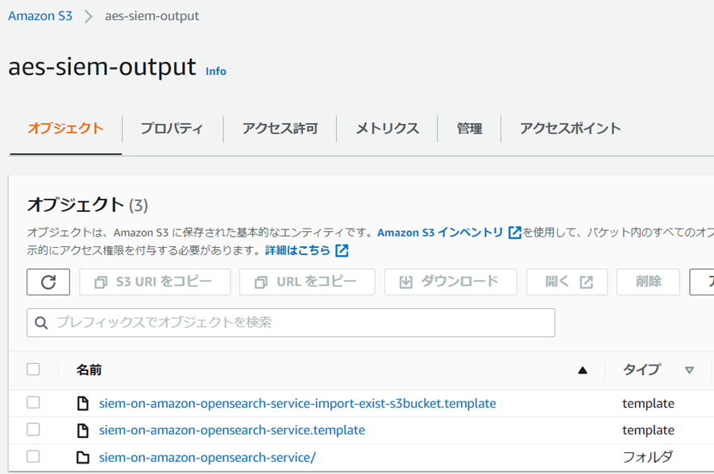714x474 pixels.
Task: Click the 開く button
Action: click(x=567, y=282)
